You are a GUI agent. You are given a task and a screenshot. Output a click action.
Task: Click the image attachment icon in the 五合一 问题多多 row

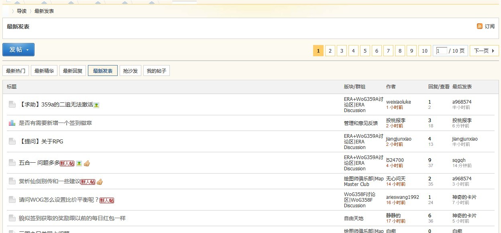click(79, 163)
